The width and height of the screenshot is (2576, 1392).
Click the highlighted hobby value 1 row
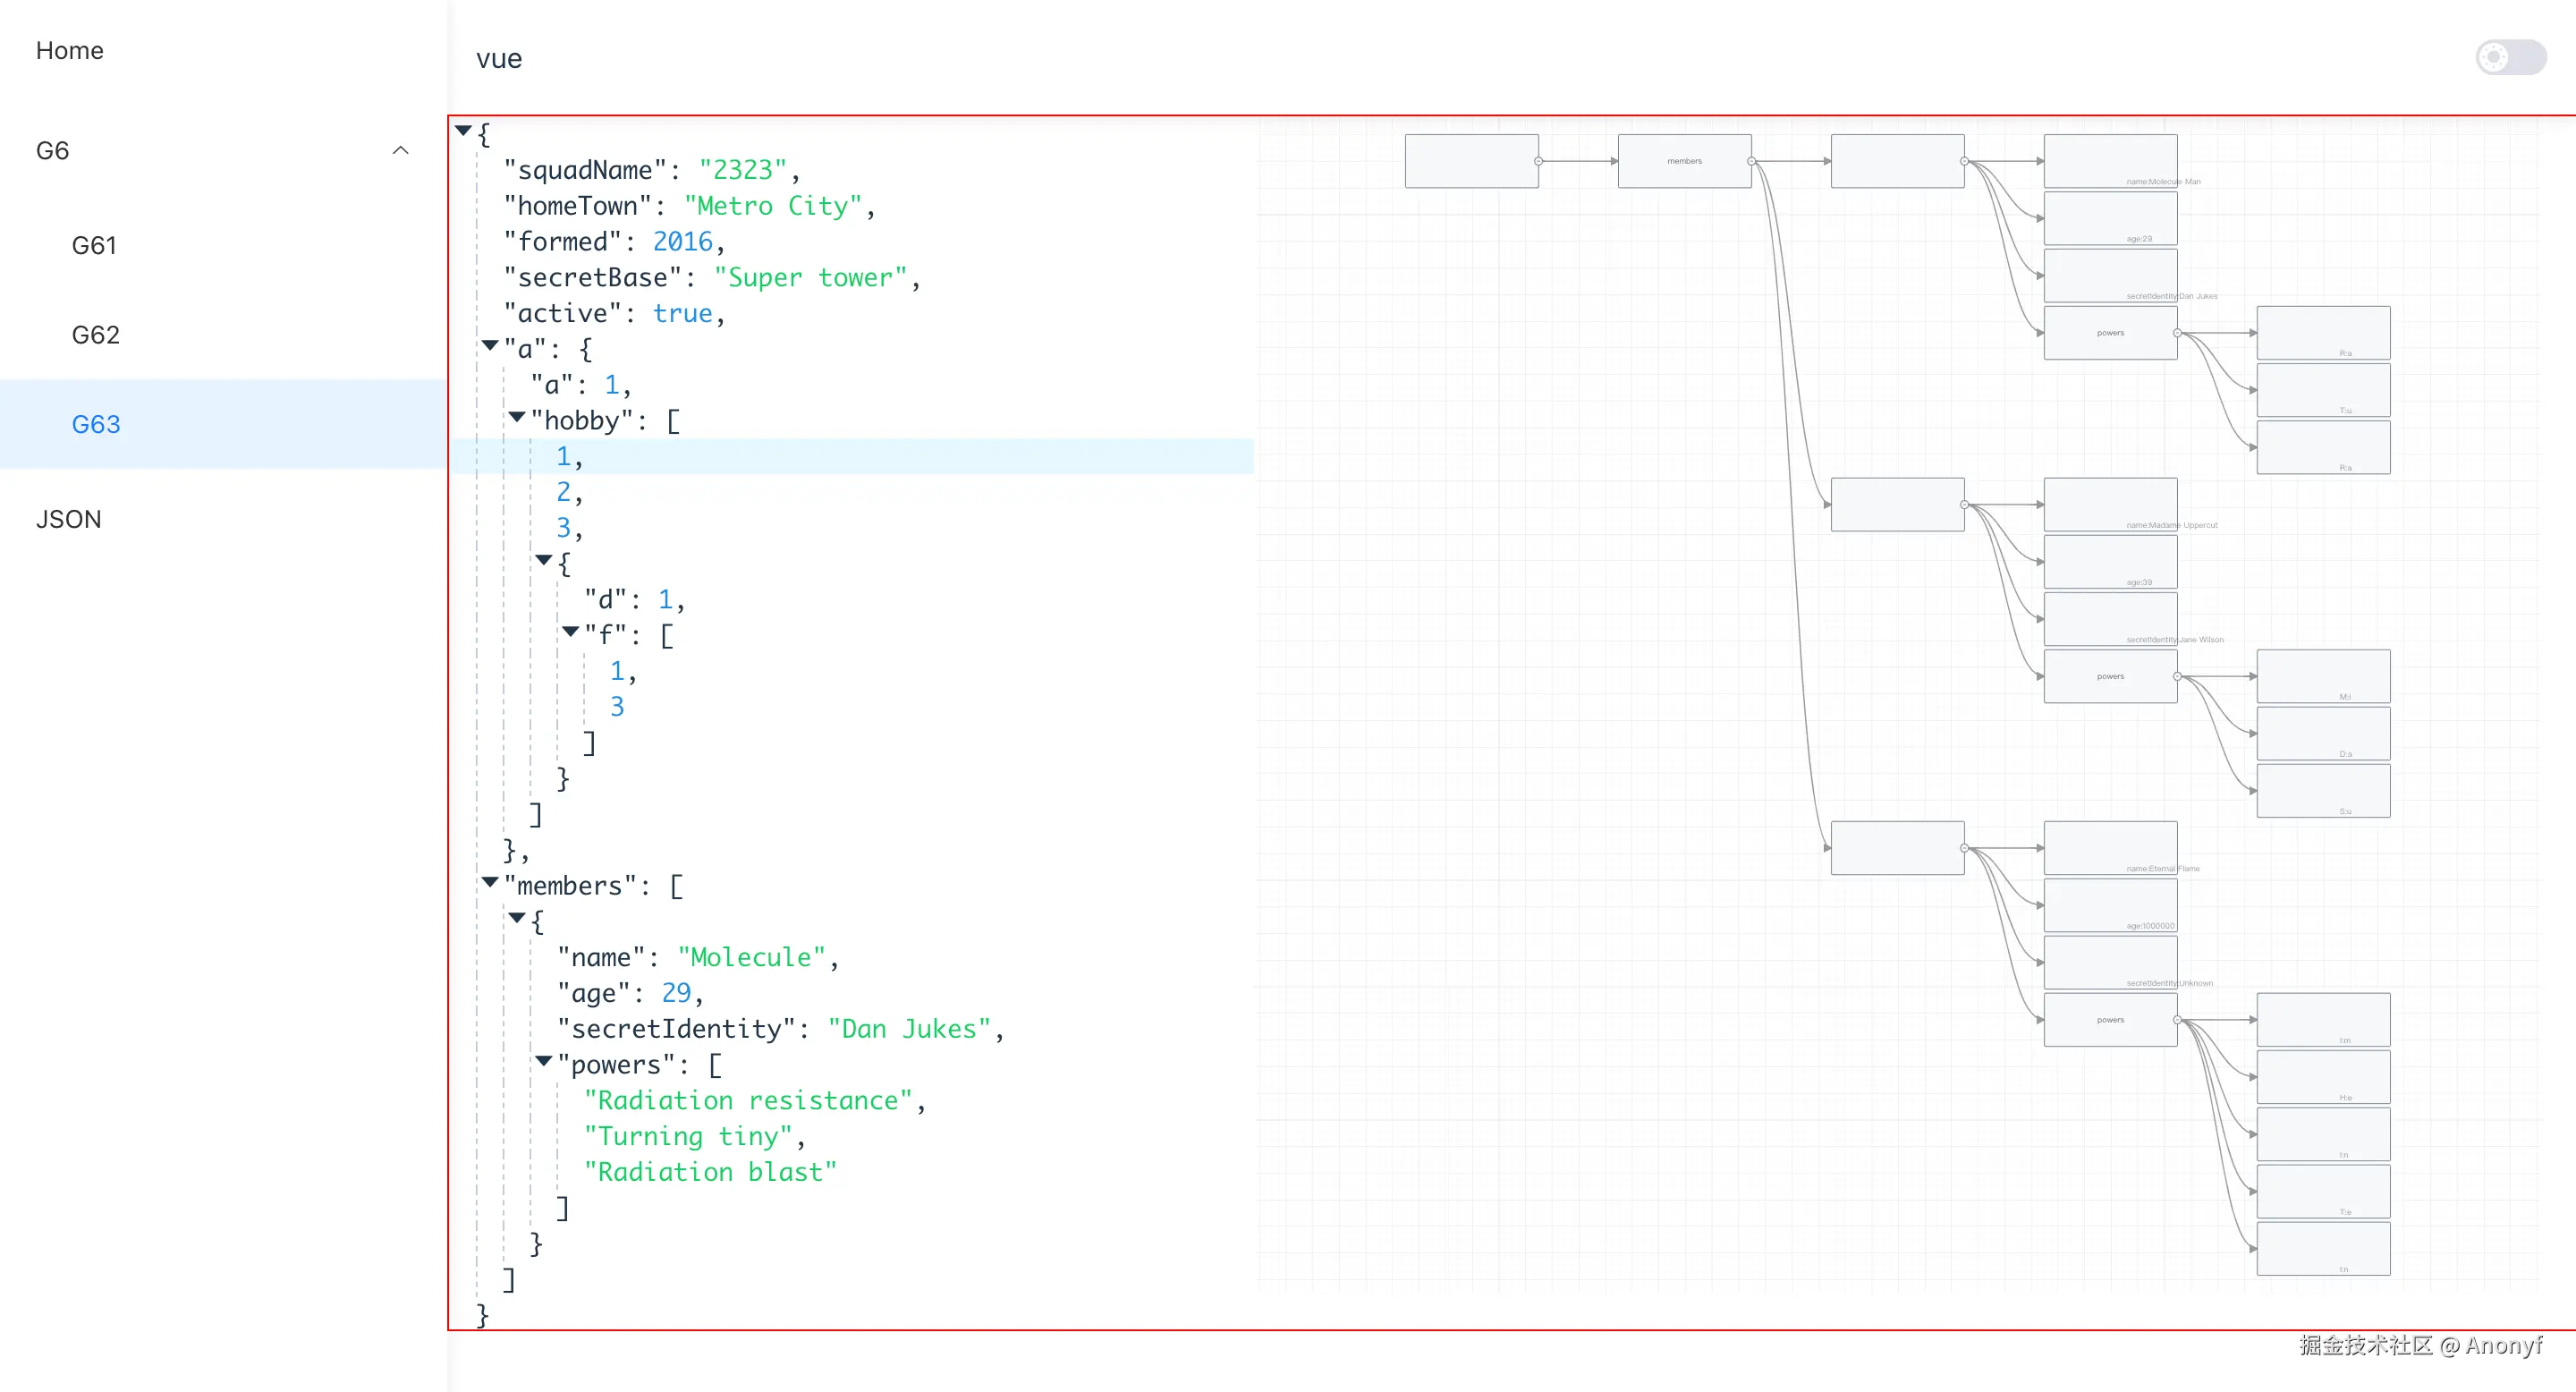pos(563,456)
